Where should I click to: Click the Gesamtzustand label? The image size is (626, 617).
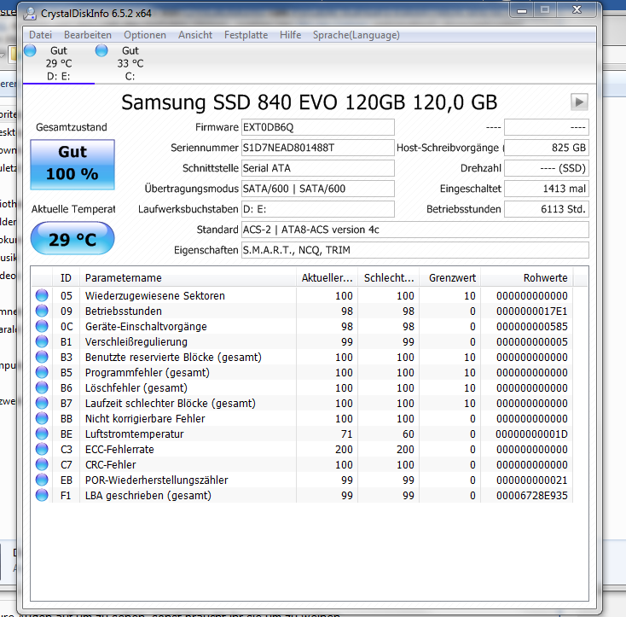coord(72,127)
